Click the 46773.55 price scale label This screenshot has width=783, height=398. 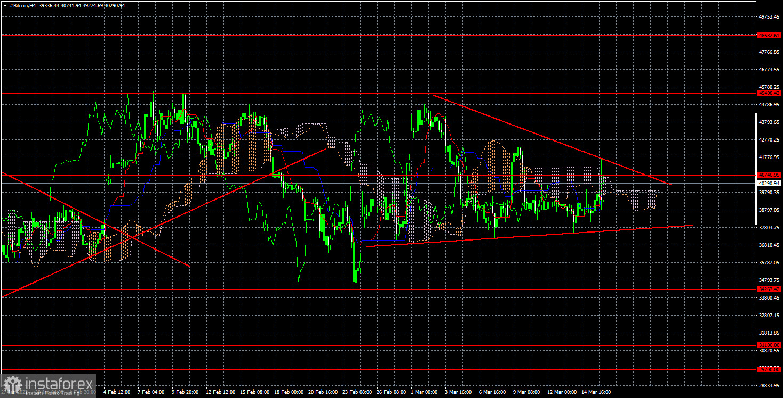click(769, 69)
